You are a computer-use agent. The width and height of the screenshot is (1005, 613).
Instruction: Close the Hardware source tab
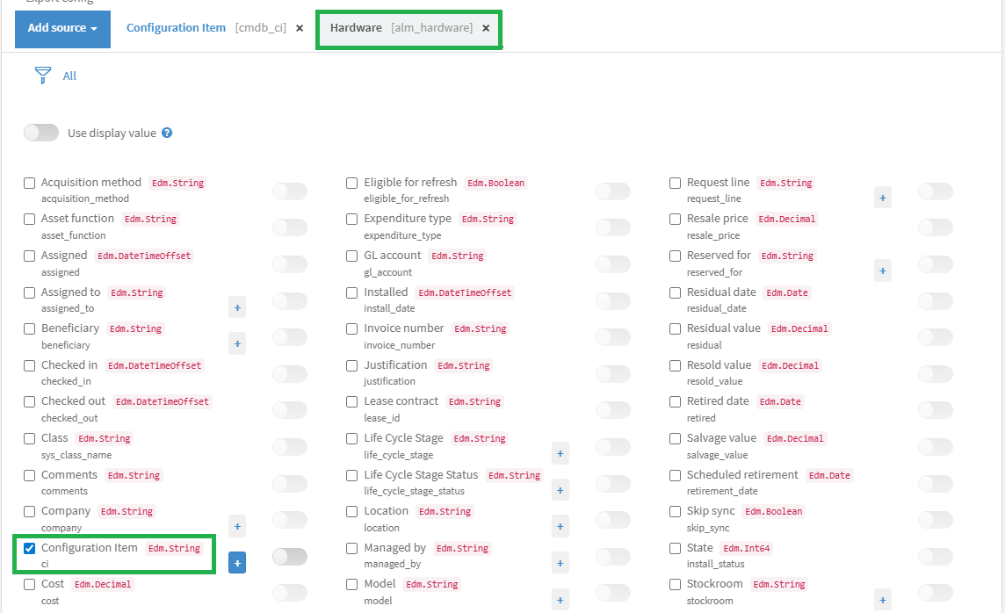pos(486,28)
